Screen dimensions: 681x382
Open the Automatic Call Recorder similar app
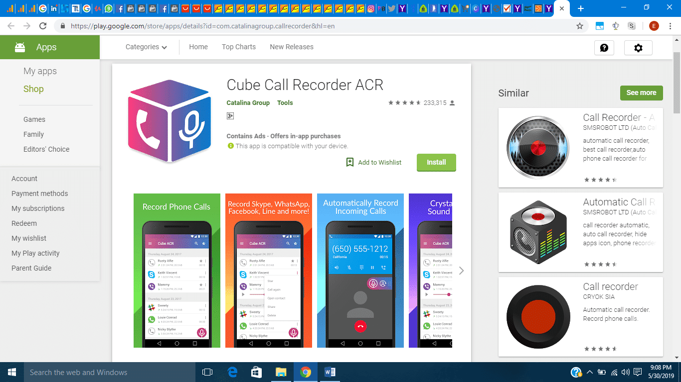(580, 232)
